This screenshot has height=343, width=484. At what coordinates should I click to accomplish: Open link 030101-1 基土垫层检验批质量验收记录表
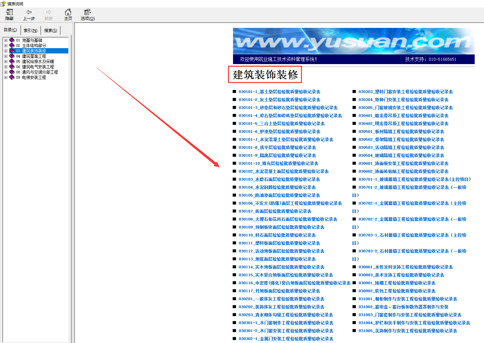pyautogui.click(x=279, y=92)
